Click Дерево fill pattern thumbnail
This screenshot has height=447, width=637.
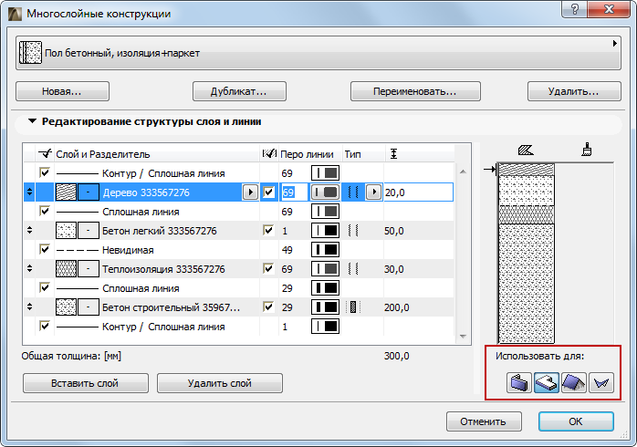66,192
